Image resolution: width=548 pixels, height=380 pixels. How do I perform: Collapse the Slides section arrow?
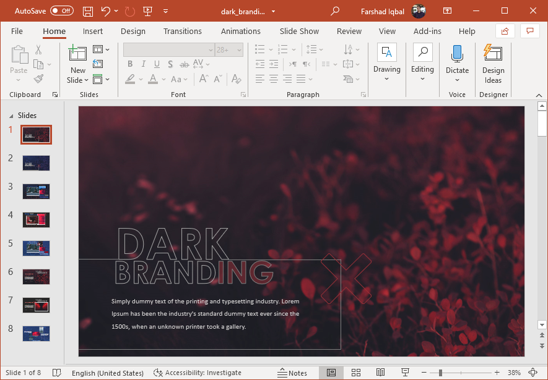(x=10, y=116)
